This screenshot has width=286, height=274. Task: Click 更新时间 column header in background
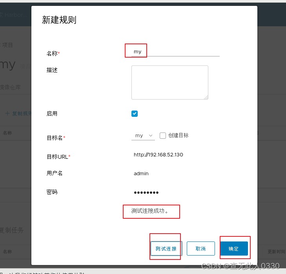[x=276, y=252]
